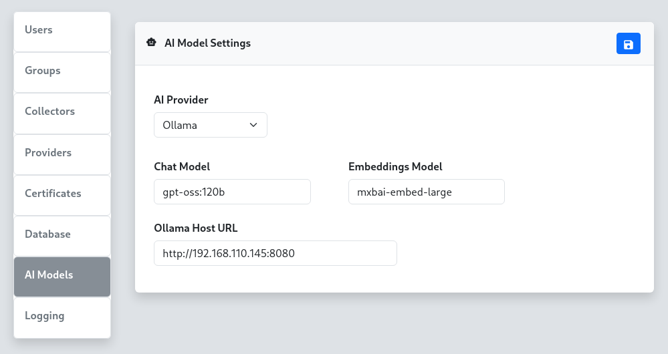Click the Ollama Host URL label
The width and height of the screenshot is (668, 354).
(195, 228)
